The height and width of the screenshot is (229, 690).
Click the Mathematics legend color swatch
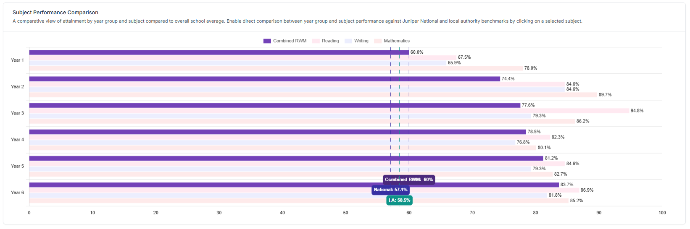point(378,41)
